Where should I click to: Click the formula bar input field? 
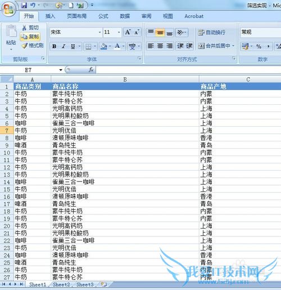[188, 70]
